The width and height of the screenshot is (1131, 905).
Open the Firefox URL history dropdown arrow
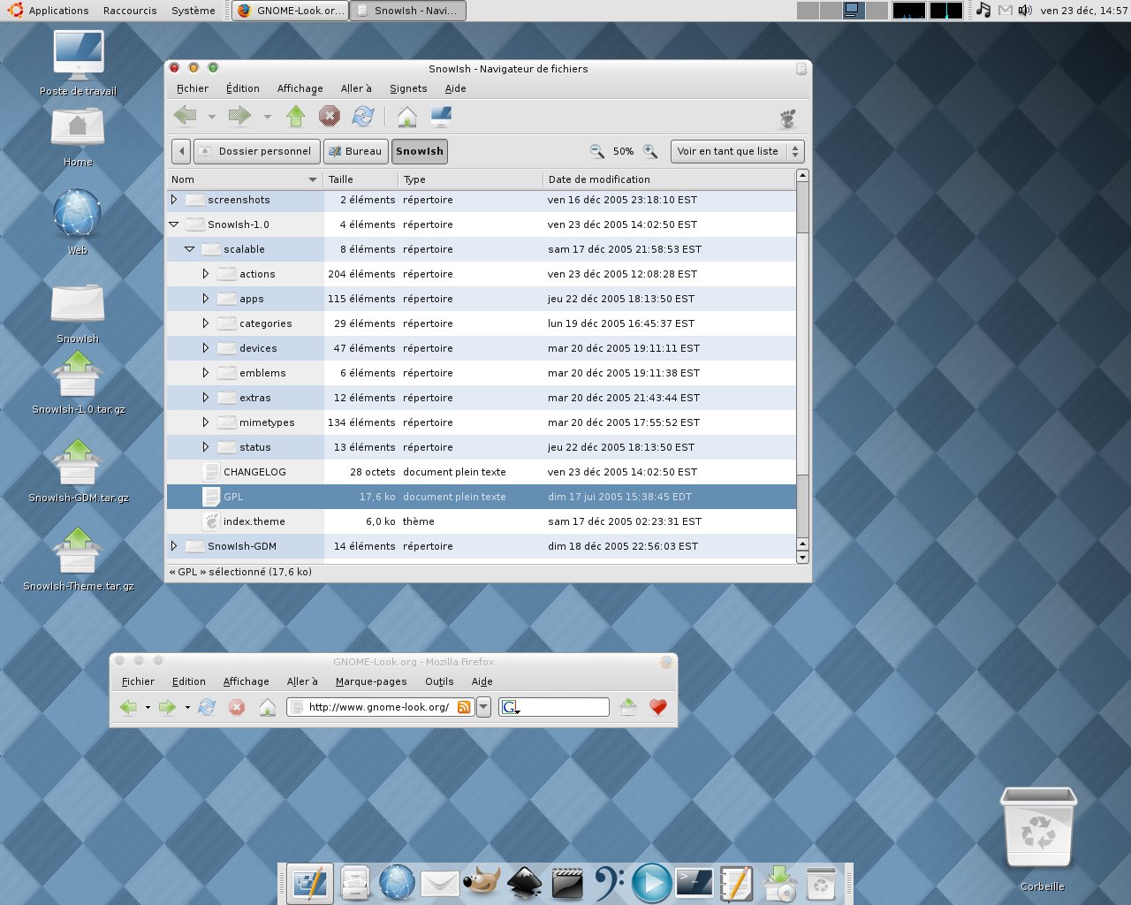483,707
